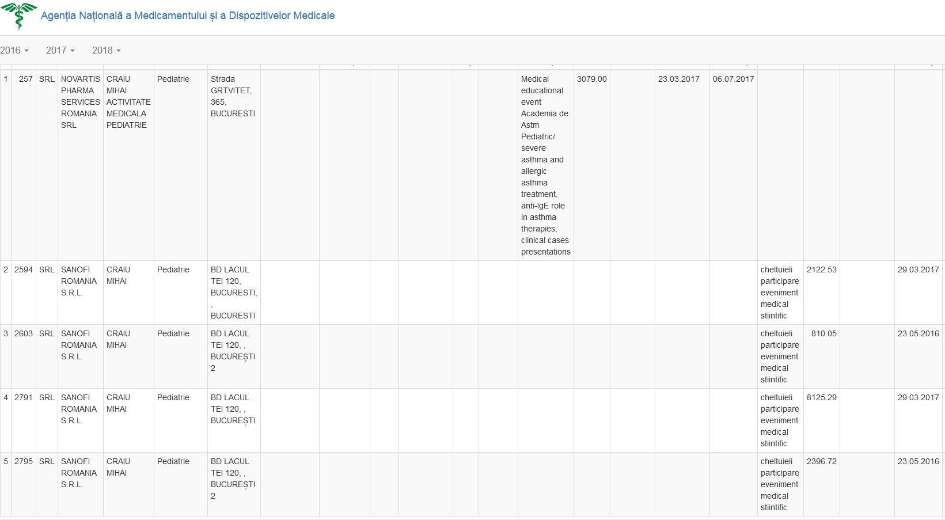Click the date 06.07.2017 cell
The image size is (945, 520).
point(733,79)
